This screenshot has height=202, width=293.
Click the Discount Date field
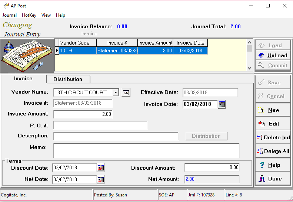[74, 168]
